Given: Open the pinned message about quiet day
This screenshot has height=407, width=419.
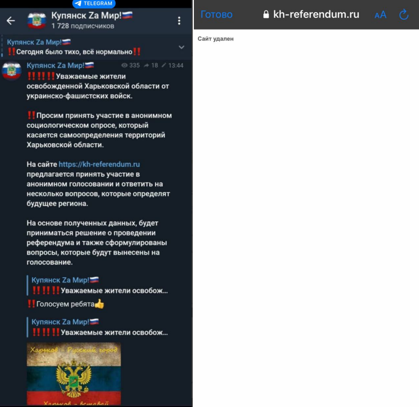Looking at the screenshot, I should pos(74,47).
